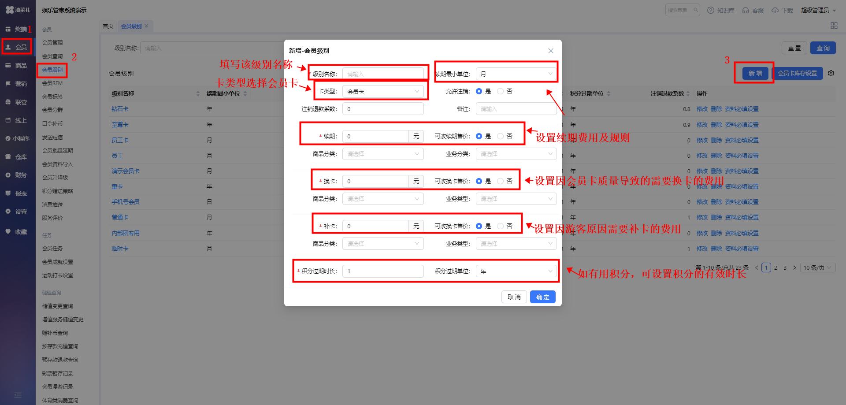Click the 重置 button
The width and height of the screenshot is (846, 405).
click(x=794, y=48)
